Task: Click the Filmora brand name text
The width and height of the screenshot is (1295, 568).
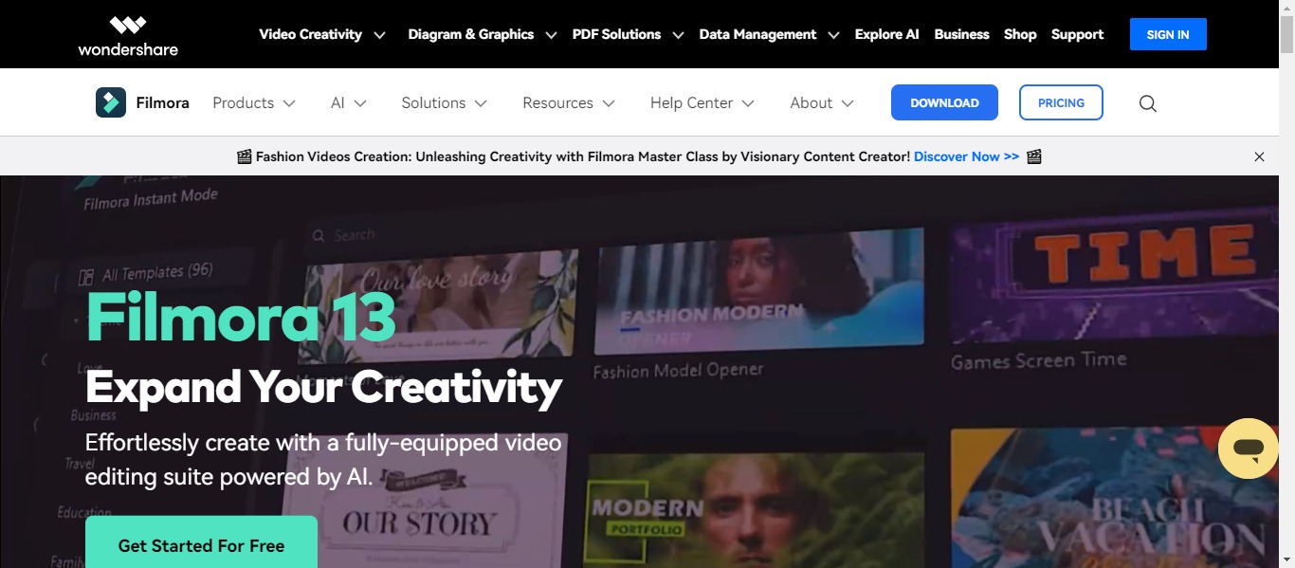Action: [162, 102]
